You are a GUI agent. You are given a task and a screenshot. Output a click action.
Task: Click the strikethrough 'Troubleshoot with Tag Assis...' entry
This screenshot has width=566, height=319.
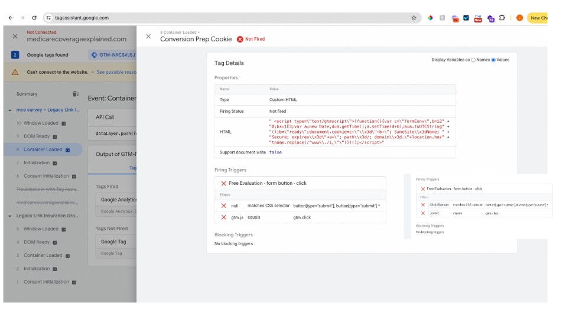[x=47, y=189]
